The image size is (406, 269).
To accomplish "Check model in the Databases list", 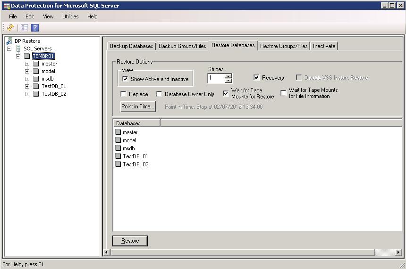I will 118,140.
